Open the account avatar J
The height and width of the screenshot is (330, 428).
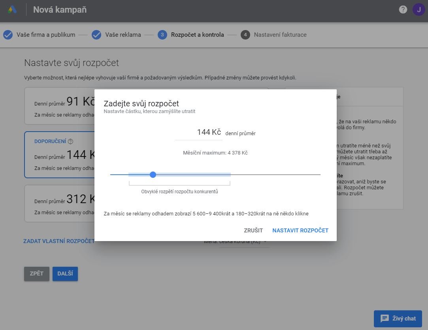(419, 9)
